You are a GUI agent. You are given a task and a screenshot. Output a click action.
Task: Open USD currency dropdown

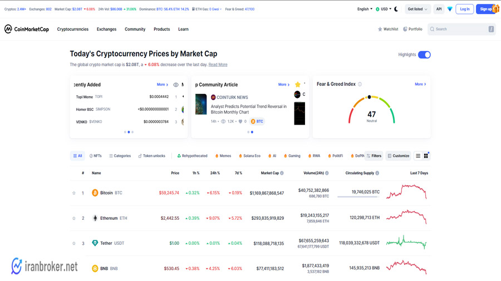point(384,9)
